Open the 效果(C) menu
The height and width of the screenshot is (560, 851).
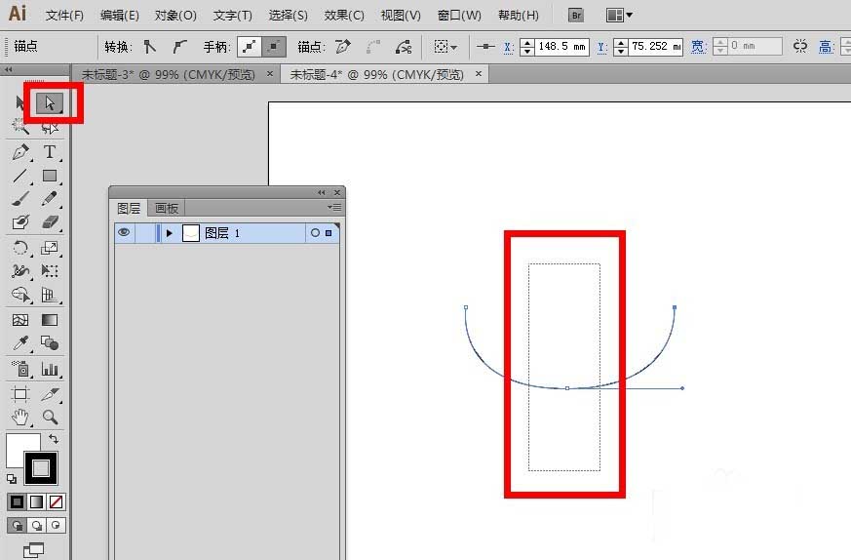click(344, 16)
